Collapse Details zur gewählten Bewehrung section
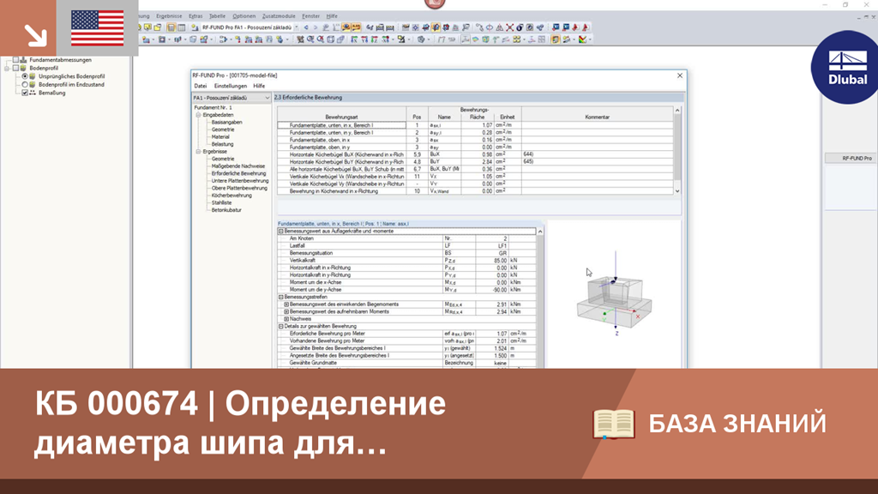Screen dimensions: 878x494 pos(281,327)
